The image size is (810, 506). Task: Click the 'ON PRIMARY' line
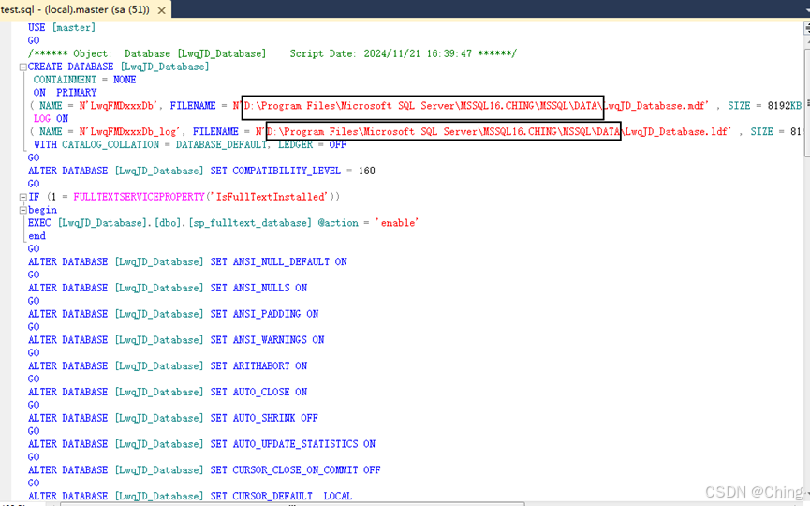point(66,93)
